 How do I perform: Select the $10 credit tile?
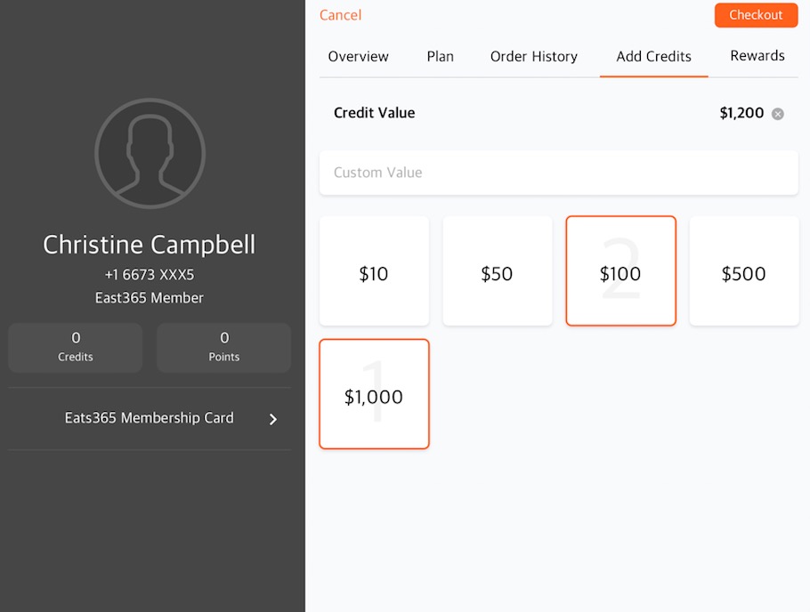[374, 271]
